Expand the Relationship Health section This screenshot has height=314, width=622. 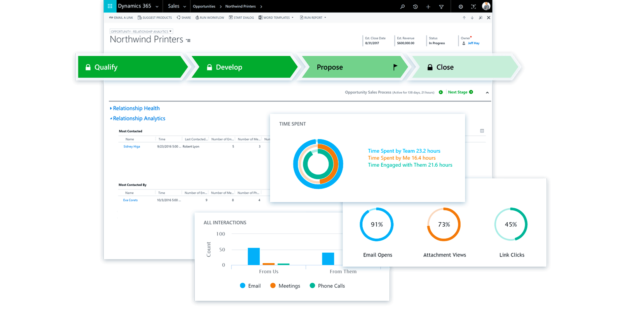(x=135, y=108)
